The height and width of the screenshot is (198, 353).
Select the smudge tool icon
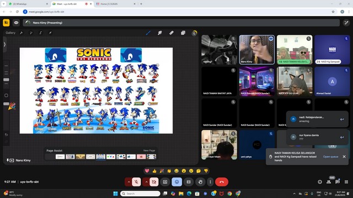point(160,33)
